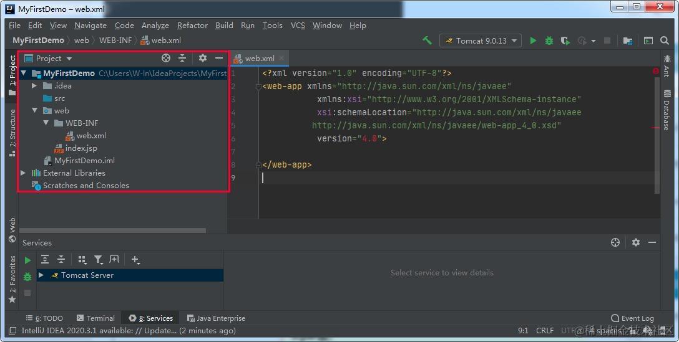Click the tool window toggle in status bar

coord(12,331)
